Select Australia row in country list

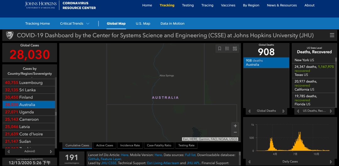coord(29,105)
